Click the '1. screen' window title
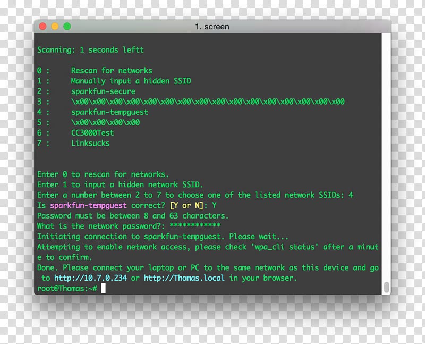Screen dimensions: 425x344 (212, 27)
